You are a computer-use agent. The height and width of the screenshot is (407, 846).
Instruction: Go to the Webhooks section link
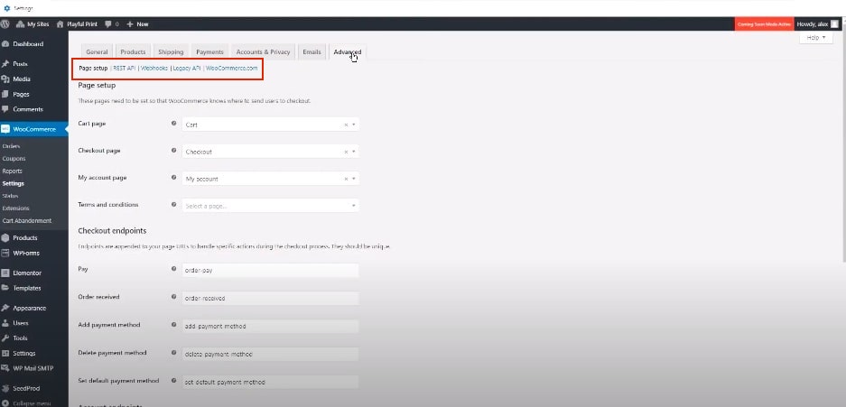point(154,69)
